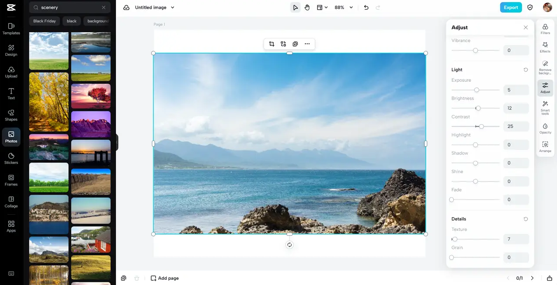Click the Fade slider
This screenshot has width=557, height=285.
click(x=476, y=200)
